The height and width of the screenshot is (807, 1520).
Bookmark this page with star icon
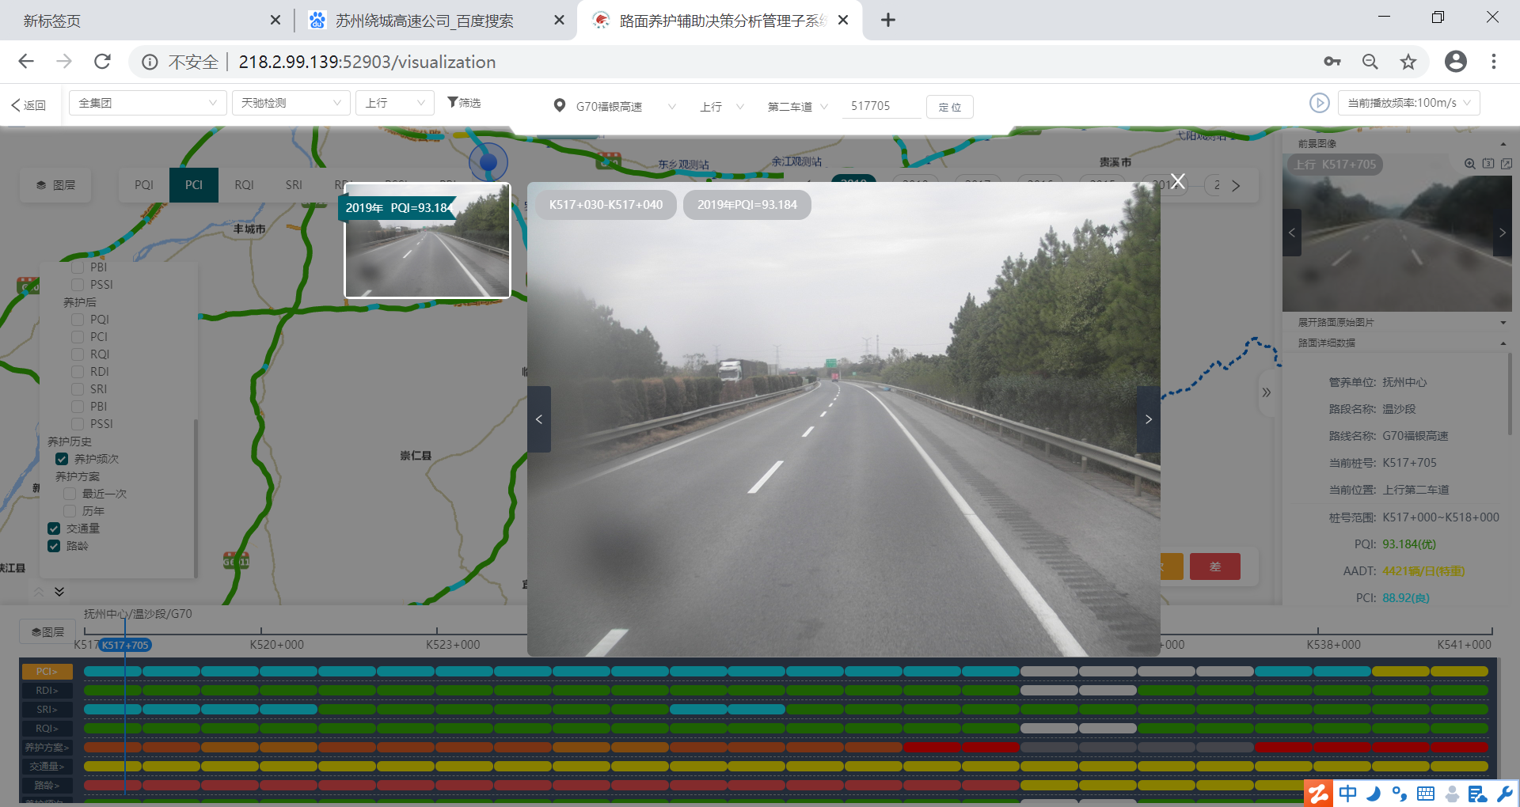1408,62
